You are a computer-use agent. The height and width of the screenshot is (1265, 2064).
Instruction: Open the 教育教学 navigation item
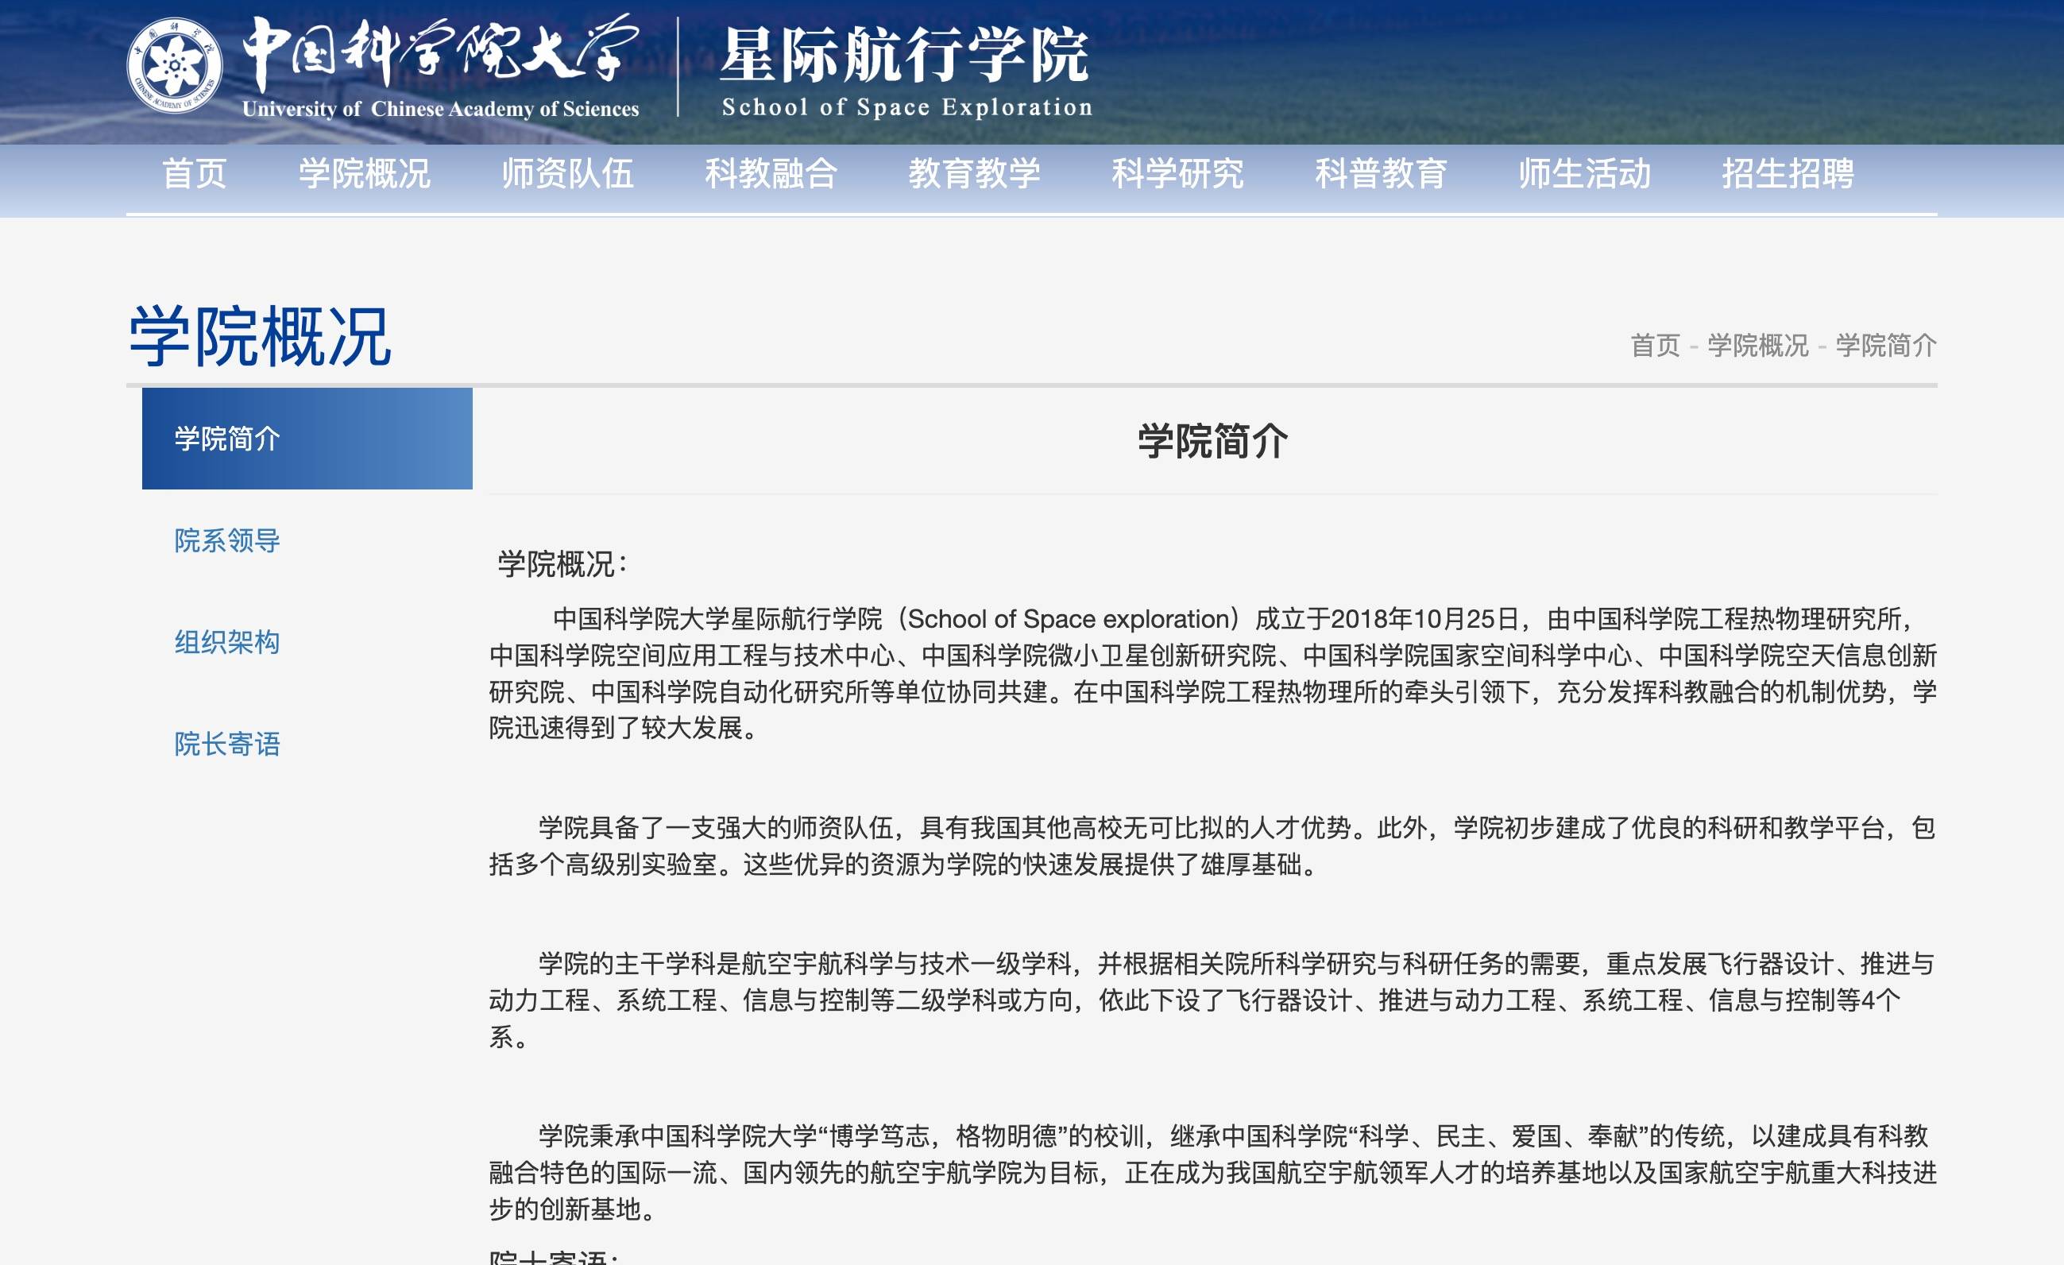[974, 174]
